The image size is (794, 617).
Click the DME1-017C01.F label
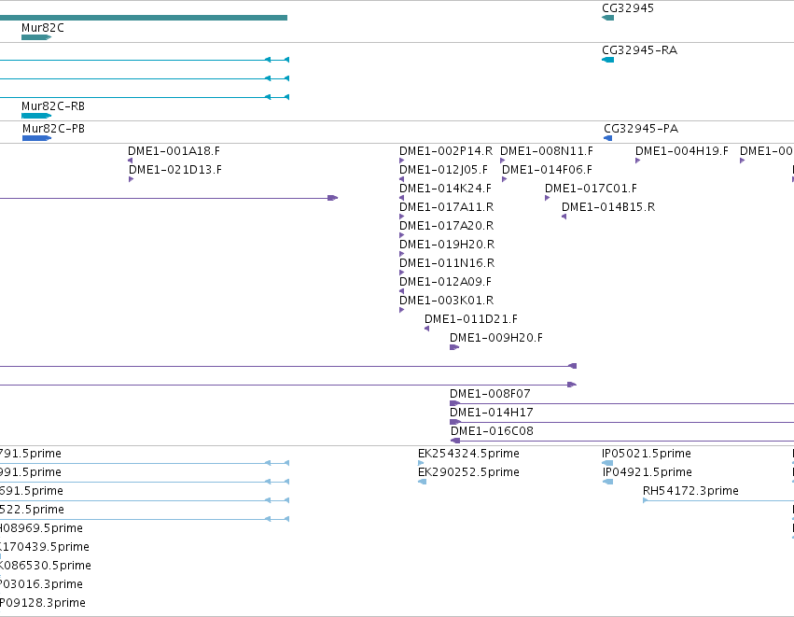coord(591,189)
